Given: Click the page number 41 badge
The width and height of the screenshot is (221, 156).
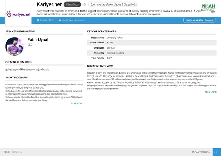Looking at the screenshot, I should coord(216,152).
